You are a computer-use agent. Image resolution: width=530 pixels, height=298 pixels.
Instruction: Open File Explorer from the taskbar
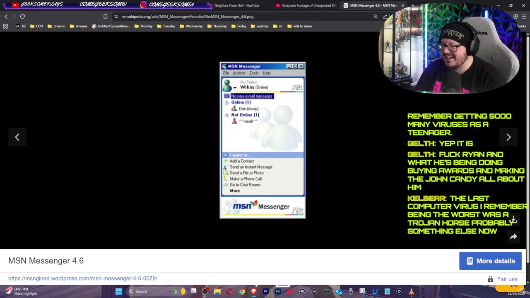[x=217, y=291]
